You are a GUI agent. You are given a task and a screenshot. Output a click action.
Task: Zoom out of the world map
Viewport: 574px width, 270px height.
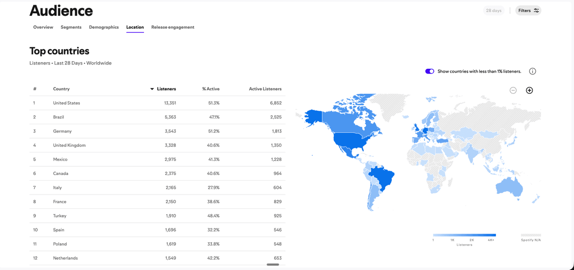coord(513,90)
